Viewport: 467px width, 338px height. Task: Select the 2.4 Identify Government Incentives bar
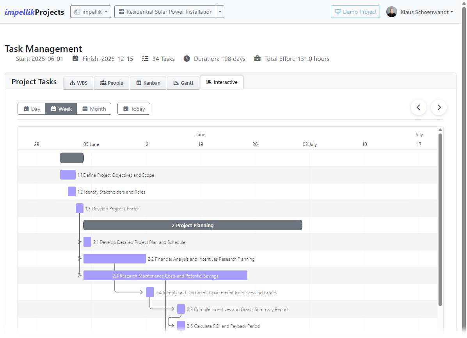(x=150, y=292)
